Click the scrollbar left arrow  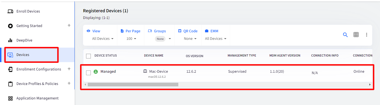click(85, 84)
